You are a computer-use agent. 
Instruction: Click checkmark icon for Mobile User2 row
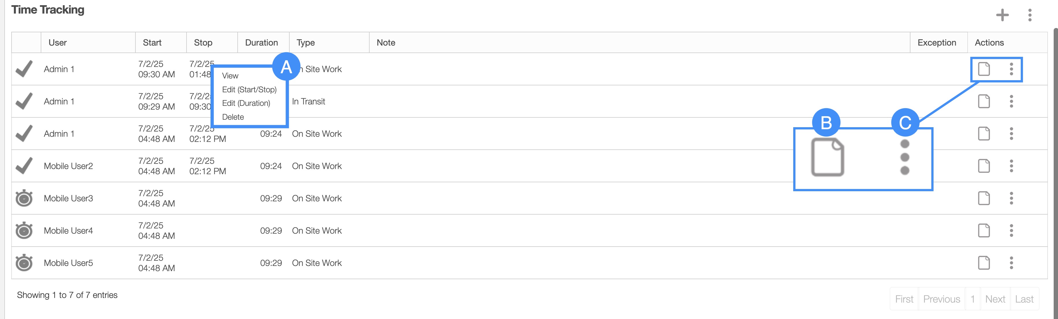click(24, 166)
